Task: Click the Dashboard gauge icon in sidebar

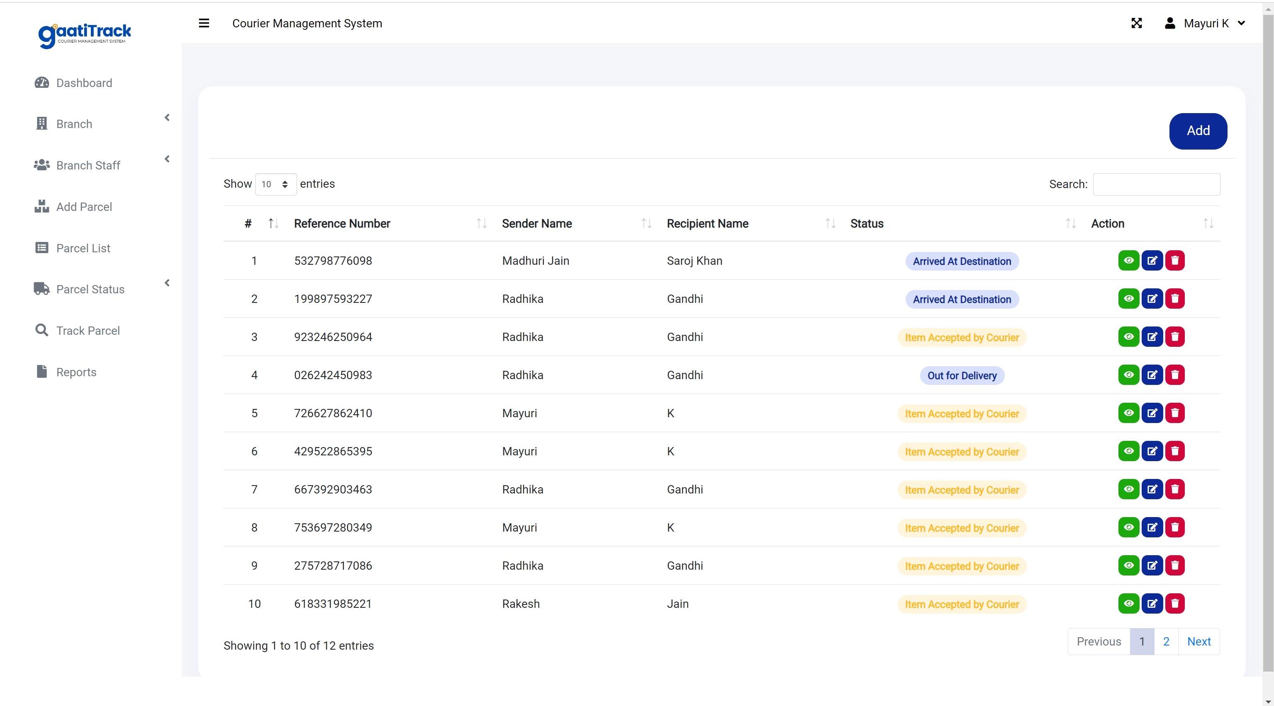Action: (x=41, y=83)
